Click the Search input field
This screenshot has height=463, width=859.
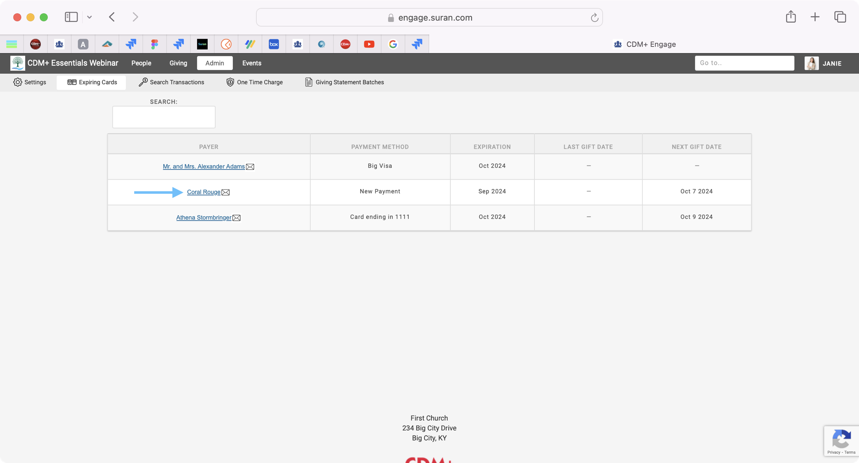(164, 117)
